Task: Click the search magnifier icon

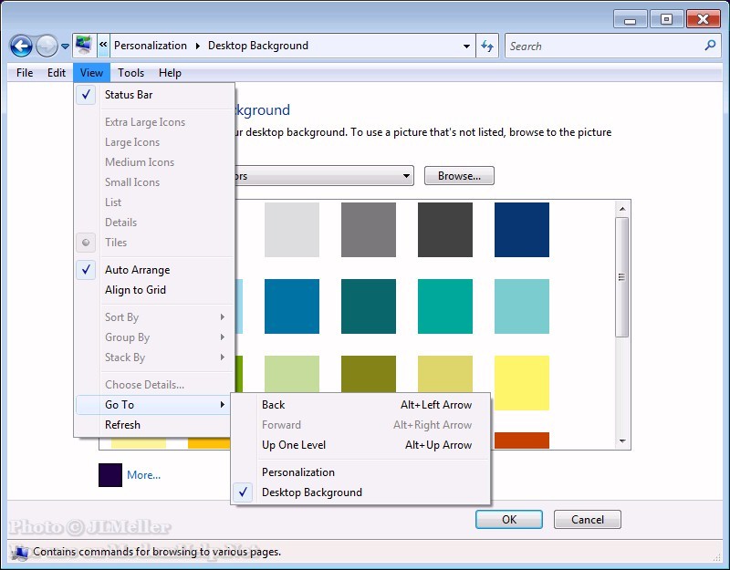Action: point(711,46)
